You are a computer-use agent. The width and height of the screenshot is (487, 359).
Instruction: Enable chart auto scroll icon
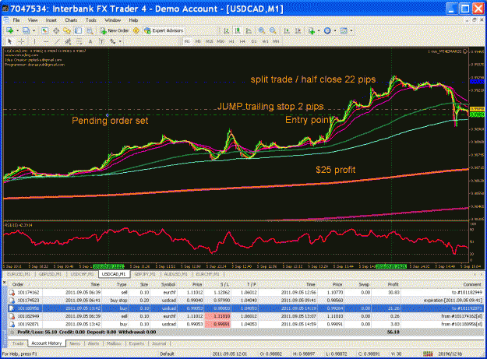click(x=287, y=30)
